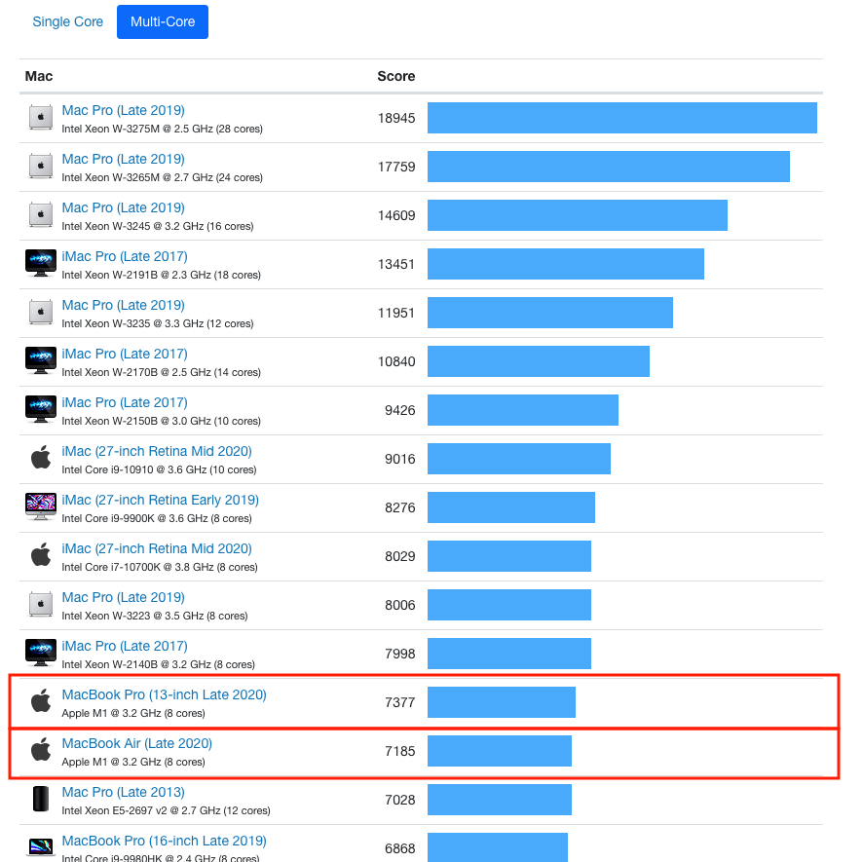Open Mac Pro (Late 2019) W-3245 link
Screen dimensions: 863x862
click(124, 208)
